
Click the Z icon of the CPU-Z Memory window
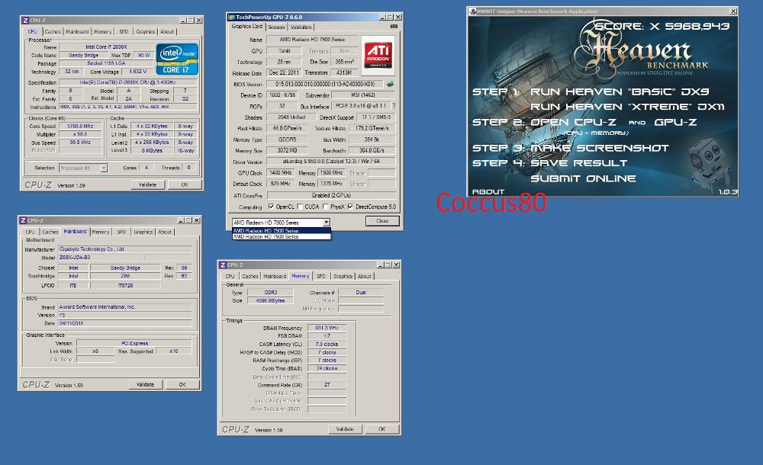[x=223, y=265]
